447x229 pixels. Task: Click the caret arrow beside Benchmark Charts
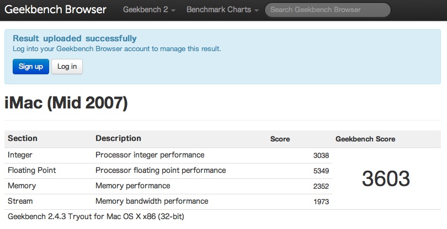[257, 10]
